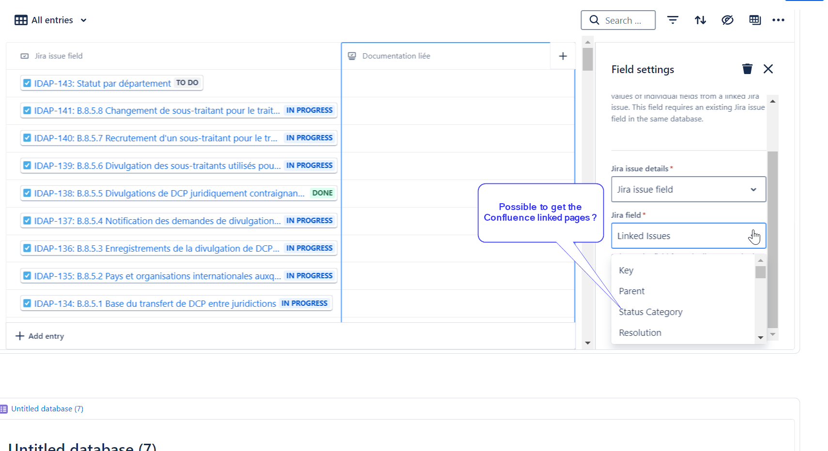The height and width of the screenshot is (451, 828).
Task: Open the Linked Issues Jira field dropdown
Action: click(688, 236)
